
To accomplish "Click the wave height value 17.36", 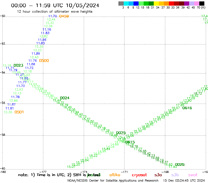I will click(x=142, y=129).
